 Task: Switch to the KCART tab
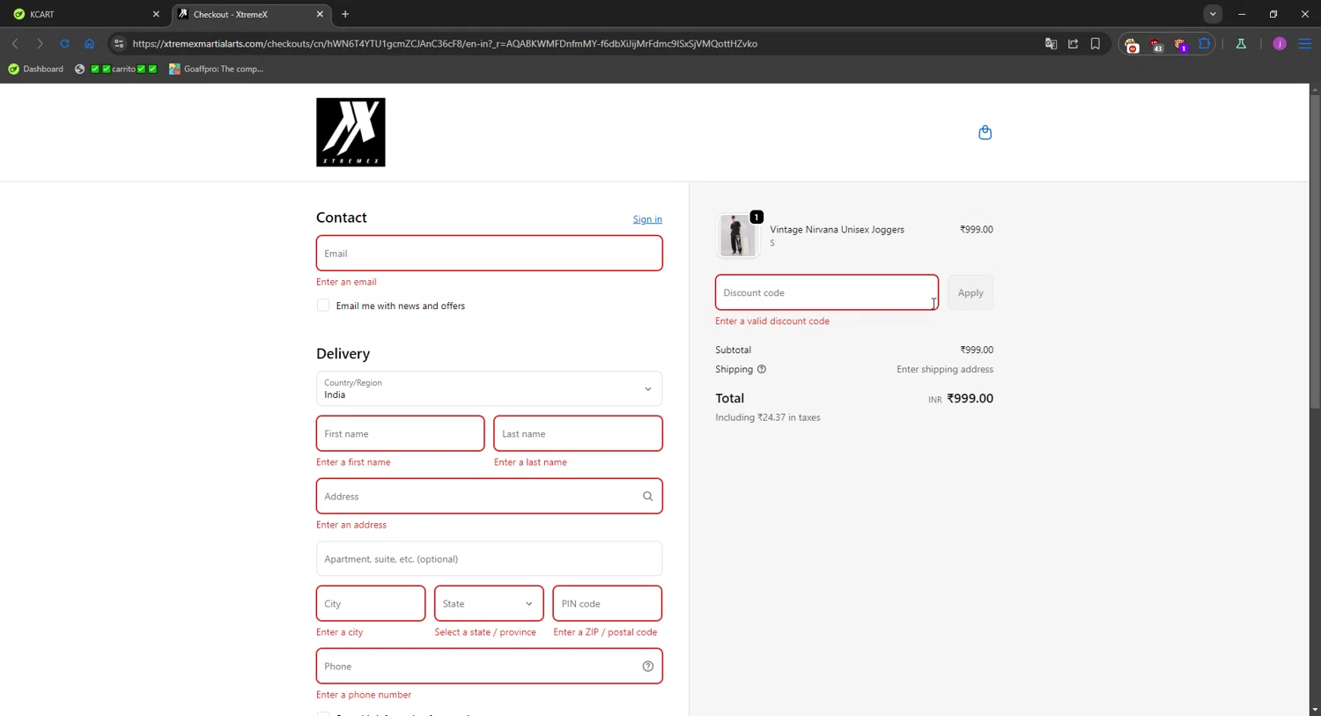point(85,14)
